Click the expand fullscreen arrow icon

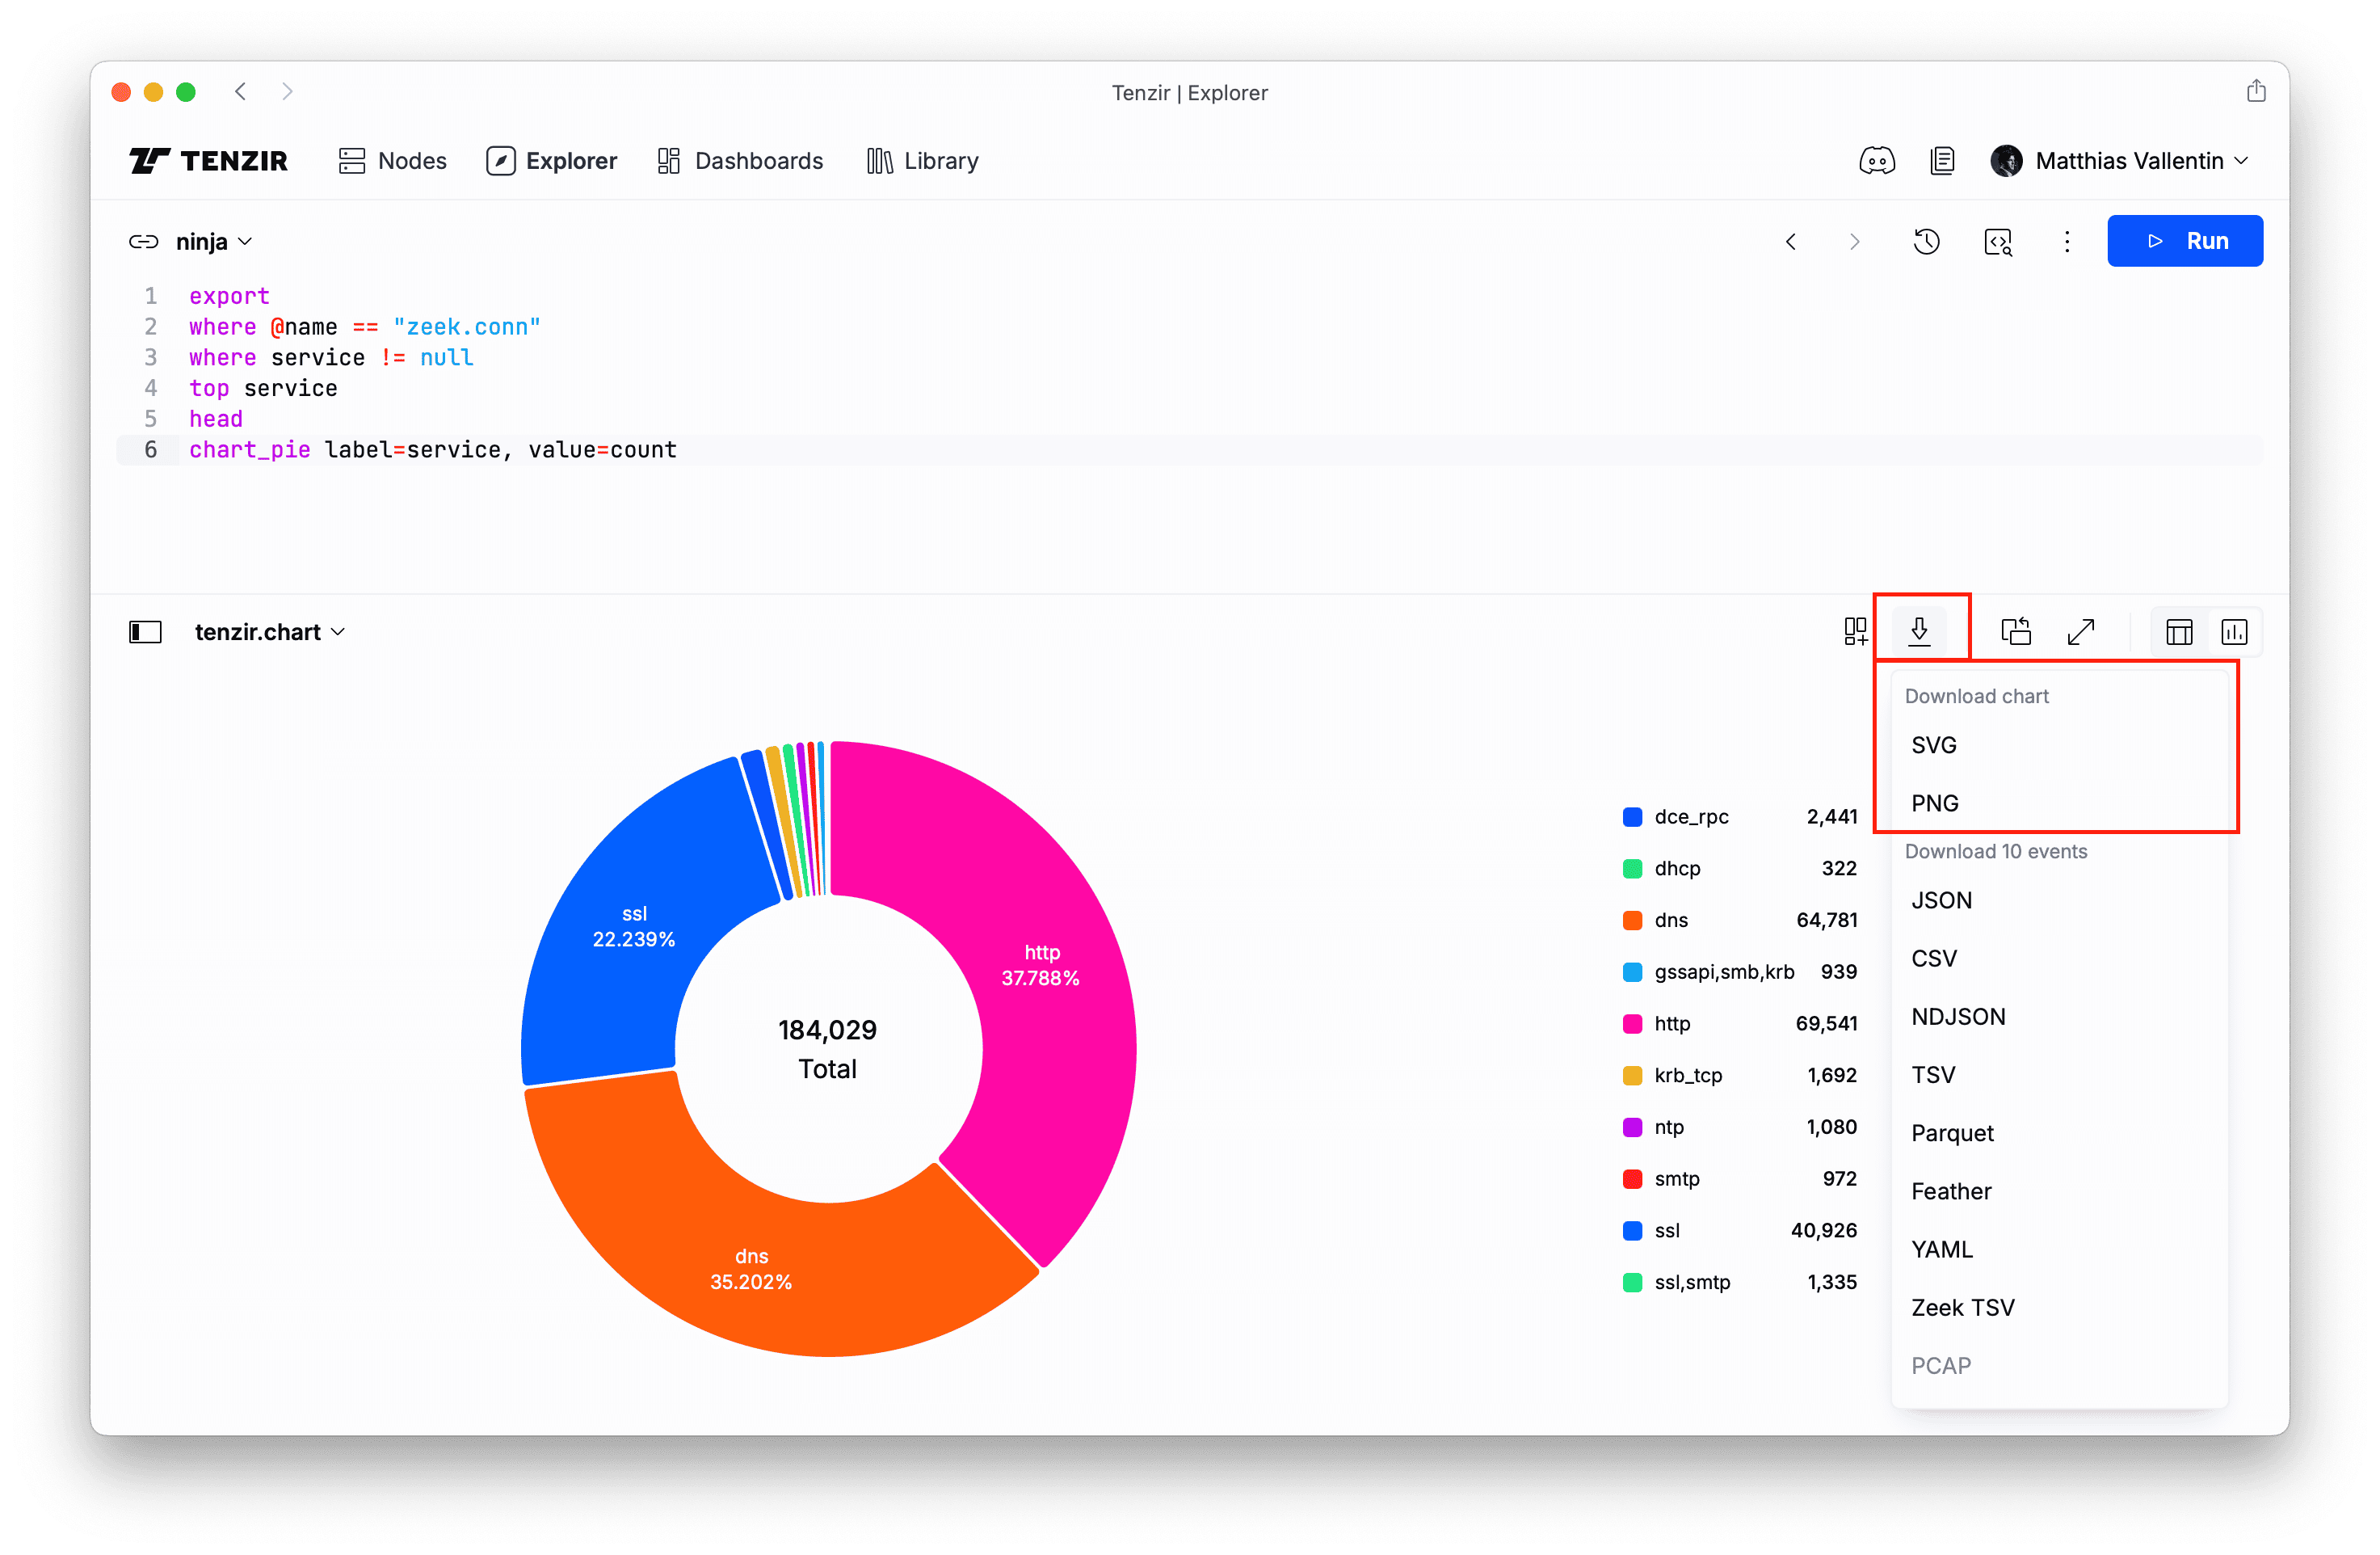(x=2080, y=631)
